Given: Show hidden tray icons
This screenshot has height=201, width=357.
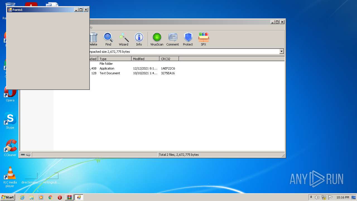Looking at the screenshot, I should click(x=311, y=197).
